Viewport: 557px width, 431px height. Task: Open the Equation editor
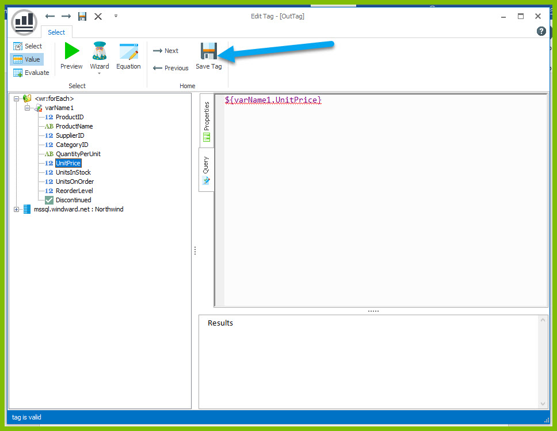tap(128, 56)
